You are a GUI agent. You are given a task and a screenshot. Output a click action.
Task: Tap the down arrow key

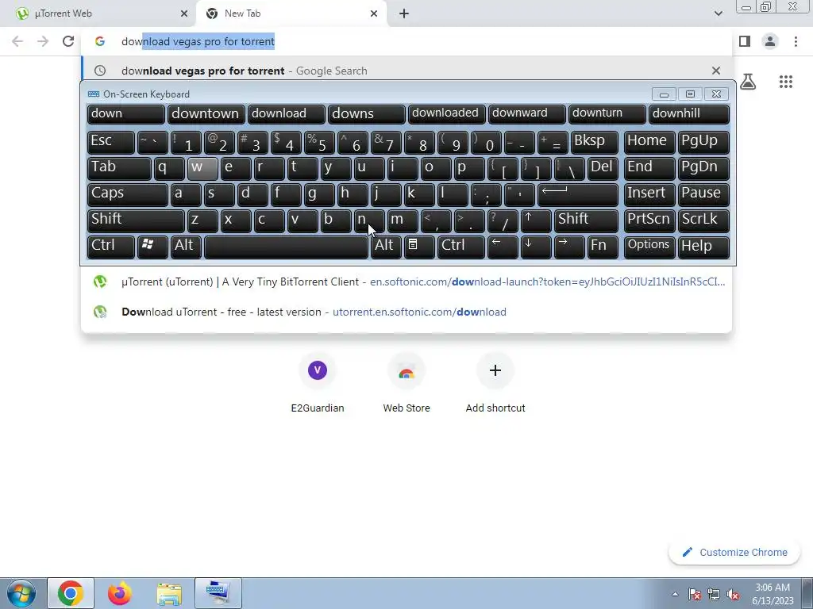(x=536, y=247)
